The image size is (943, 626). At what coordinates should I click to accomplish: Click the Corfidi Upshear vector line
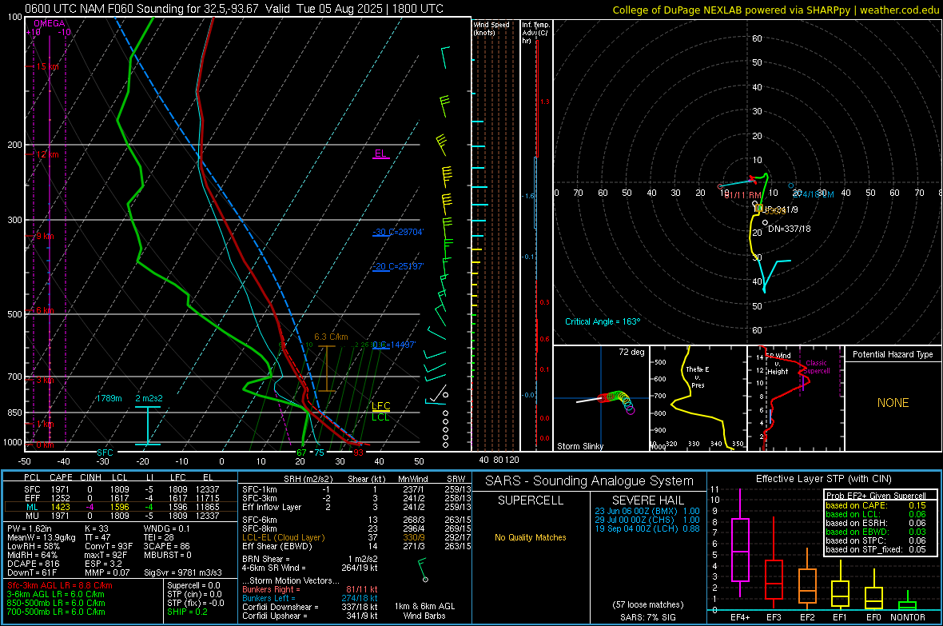click(310, 616)
